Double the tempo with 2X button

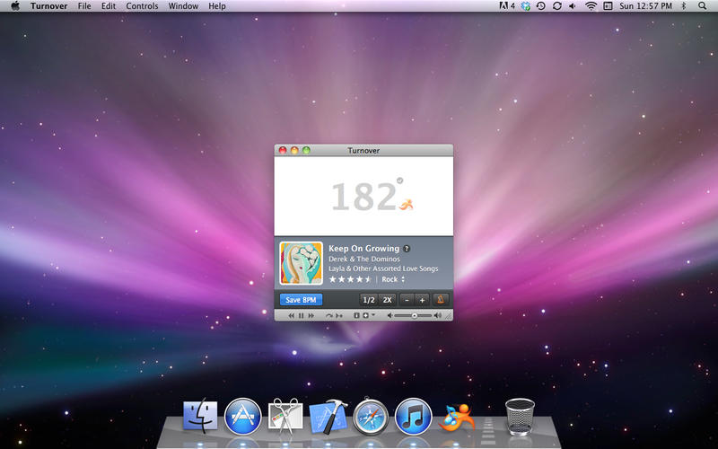[388, 300]
